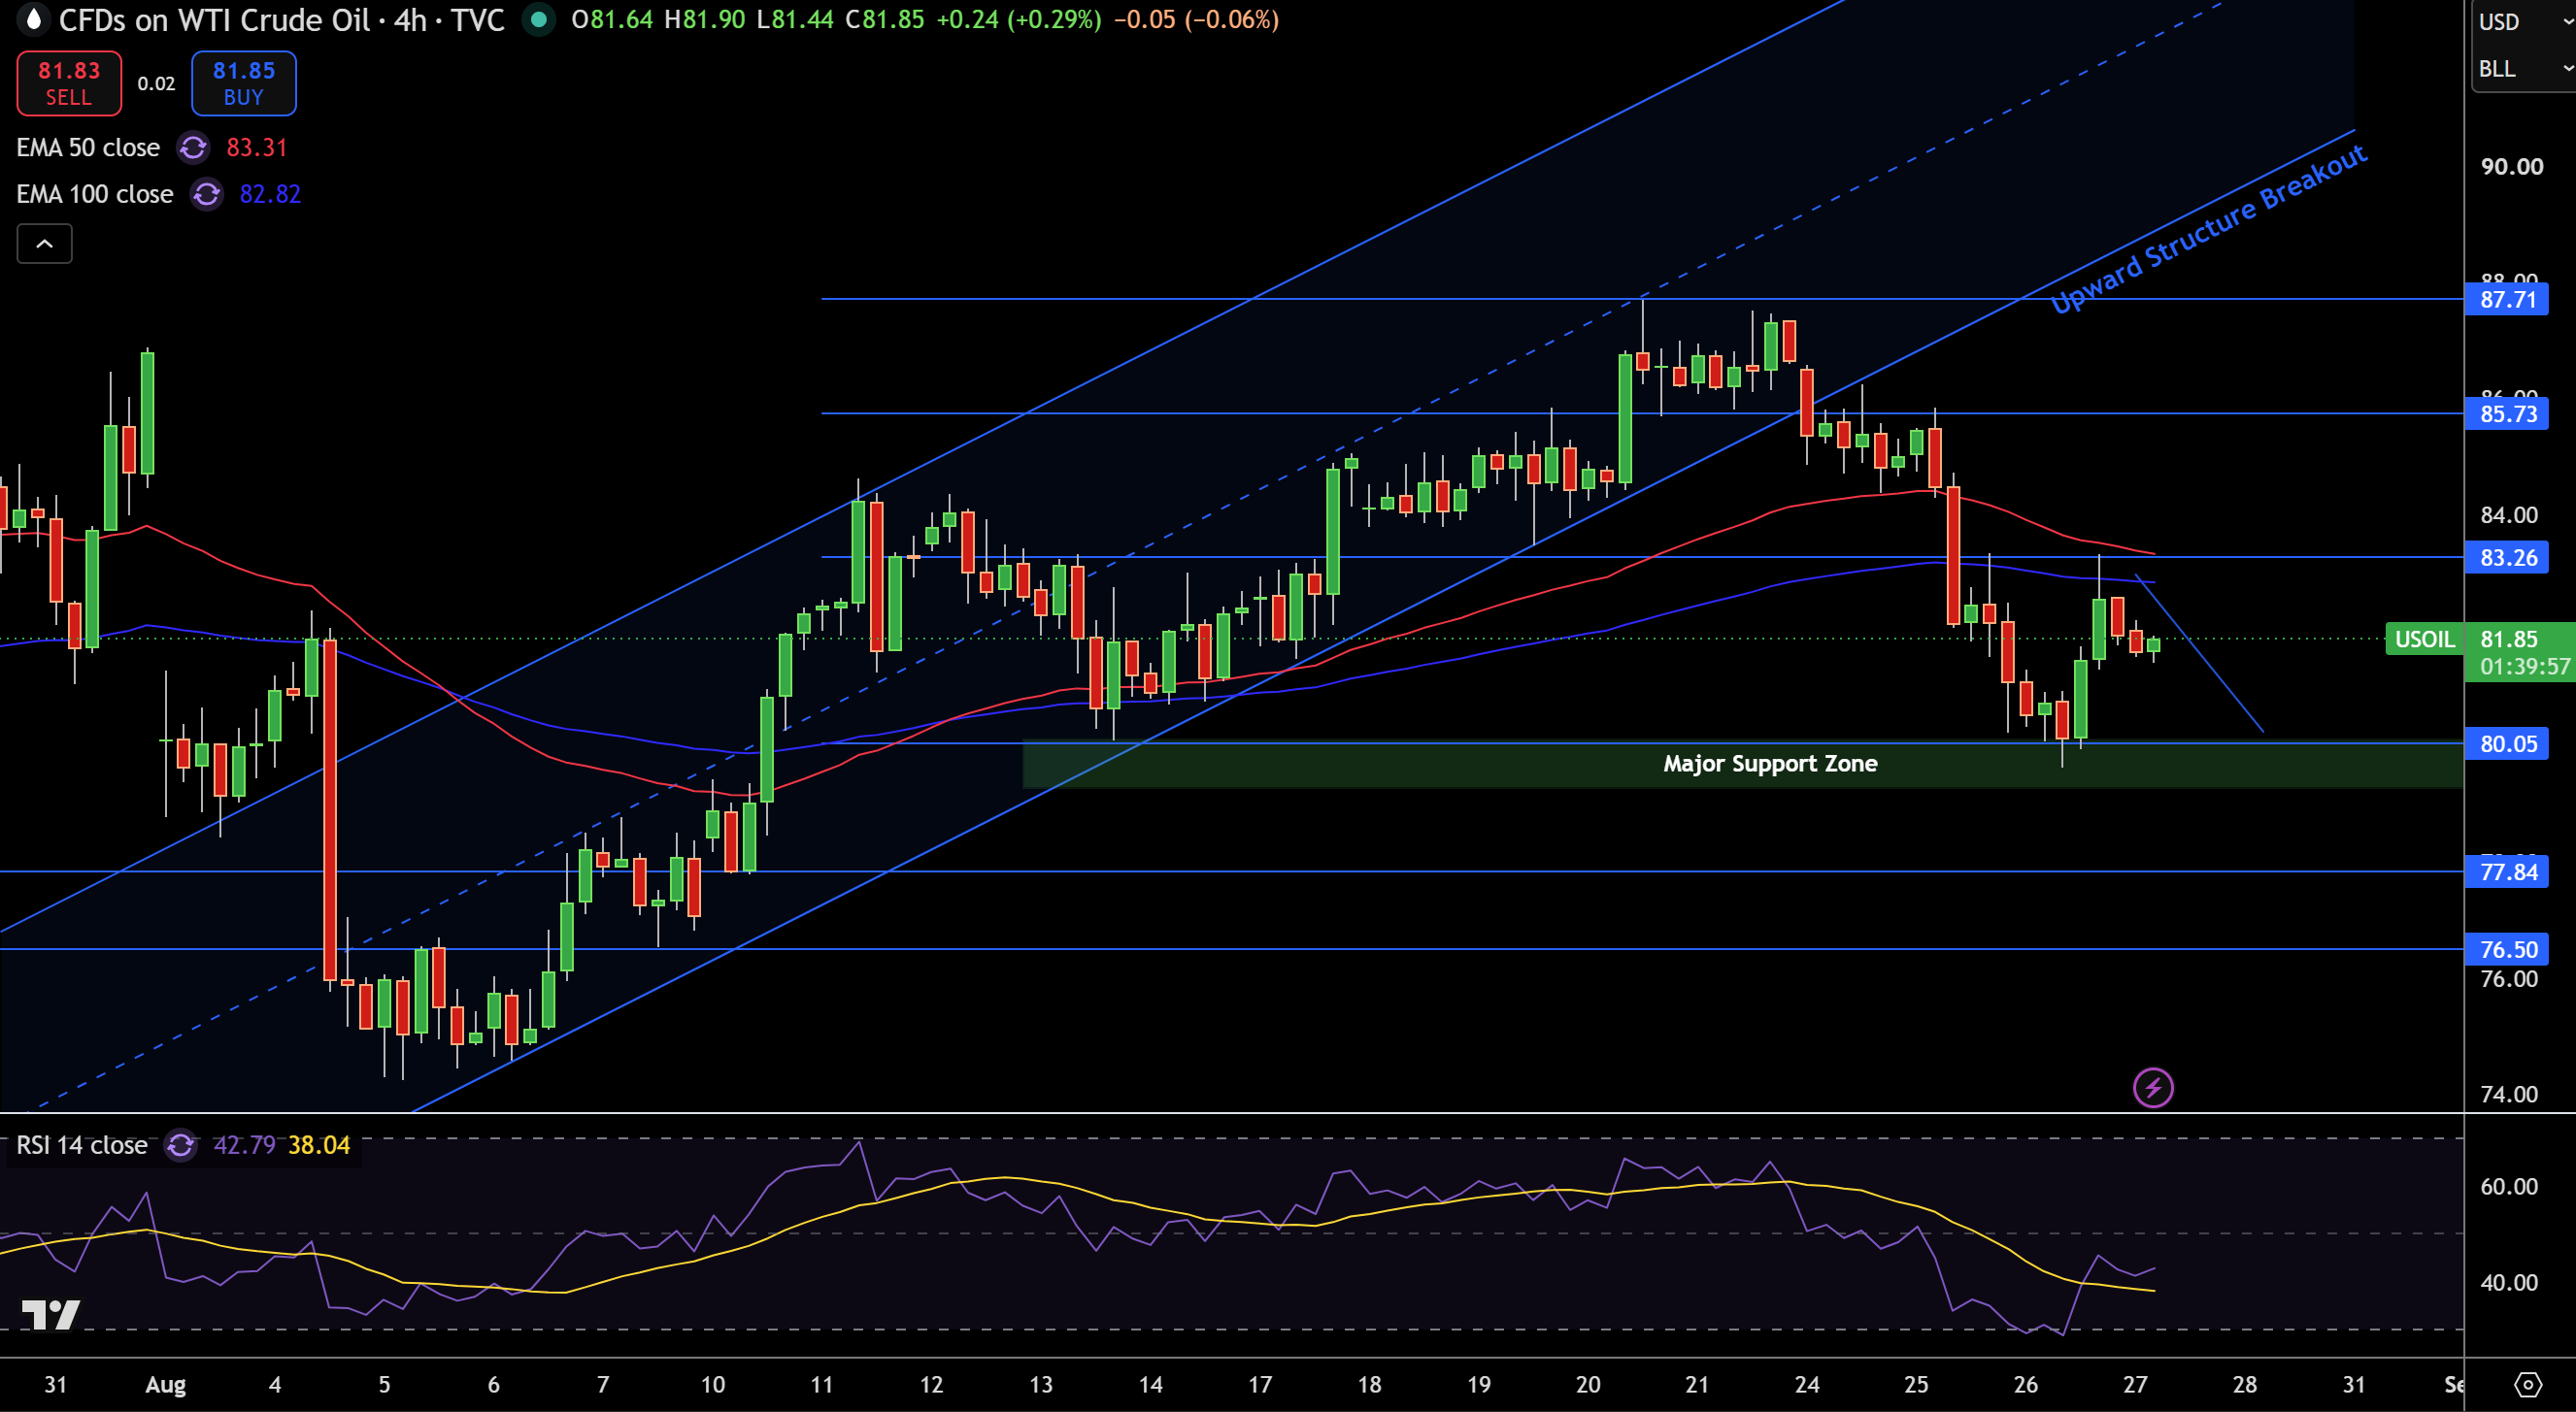The height and width of the screenshot is (1412, 2576).
Task: Click the Major Support Zone label
Action: [x=1770, y=764]
